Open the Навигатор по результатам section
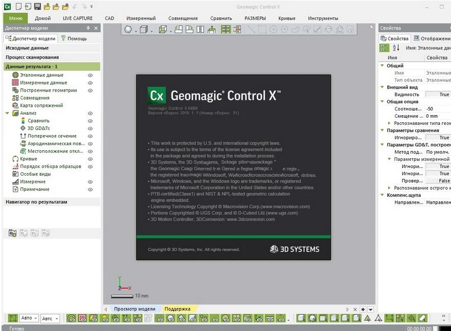The height and width of the screenshot is (331, 451). click(x=52, y=202)
